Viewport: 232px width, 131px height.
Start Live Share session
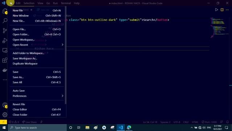coord(29,122)
